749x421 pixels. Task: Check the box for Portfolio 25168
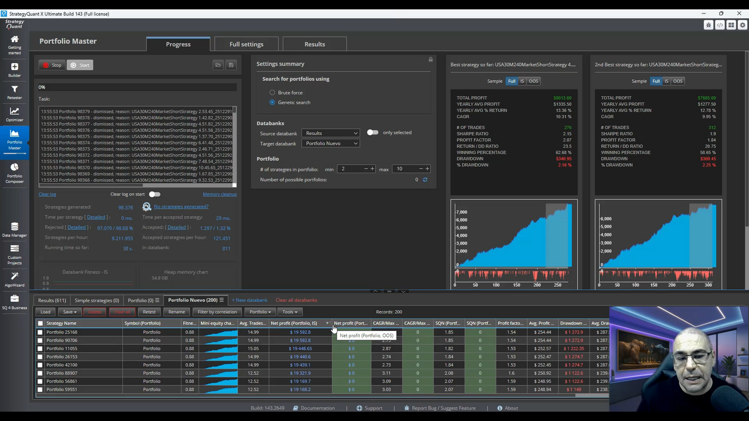click(40, 332)
